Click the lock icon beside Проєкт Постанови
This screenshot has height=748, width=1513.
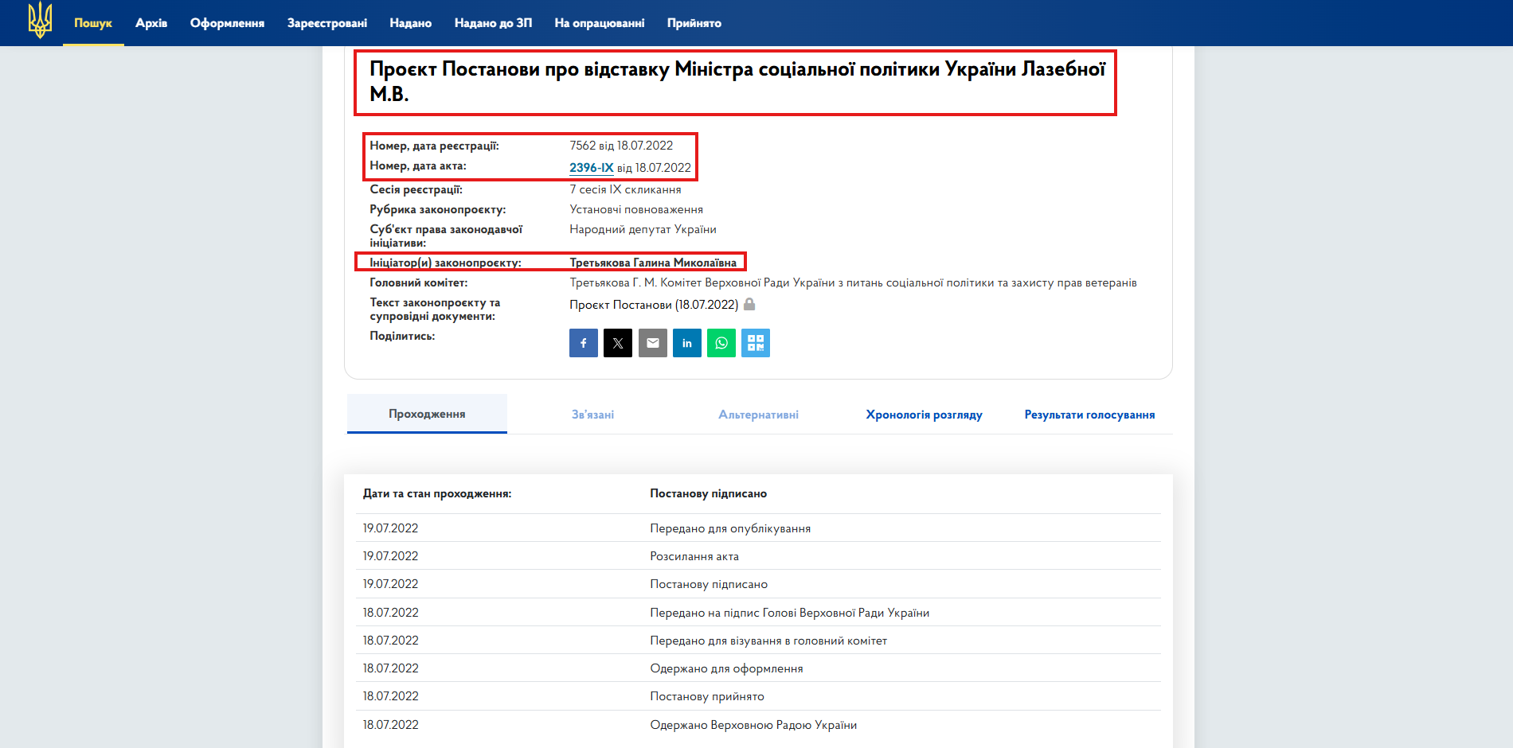749,304
